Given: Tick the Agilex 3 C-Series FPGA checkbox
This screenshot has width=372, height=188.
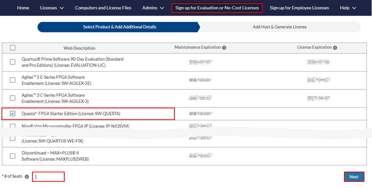Looking at the screenshot, I should (13, 98).
